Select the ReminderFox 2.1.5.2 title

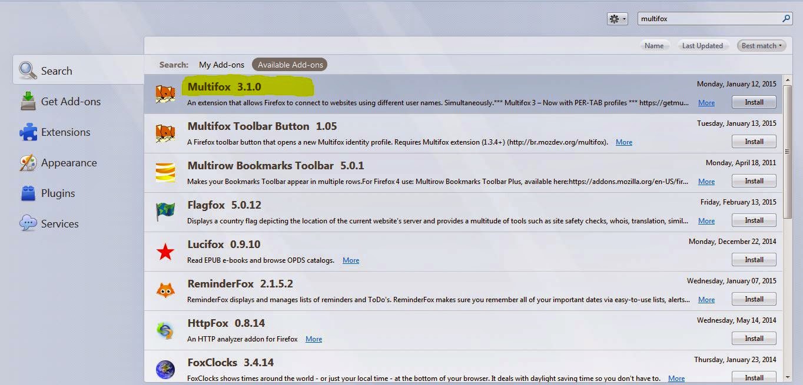pyautogui.click(x=240, y=284)
